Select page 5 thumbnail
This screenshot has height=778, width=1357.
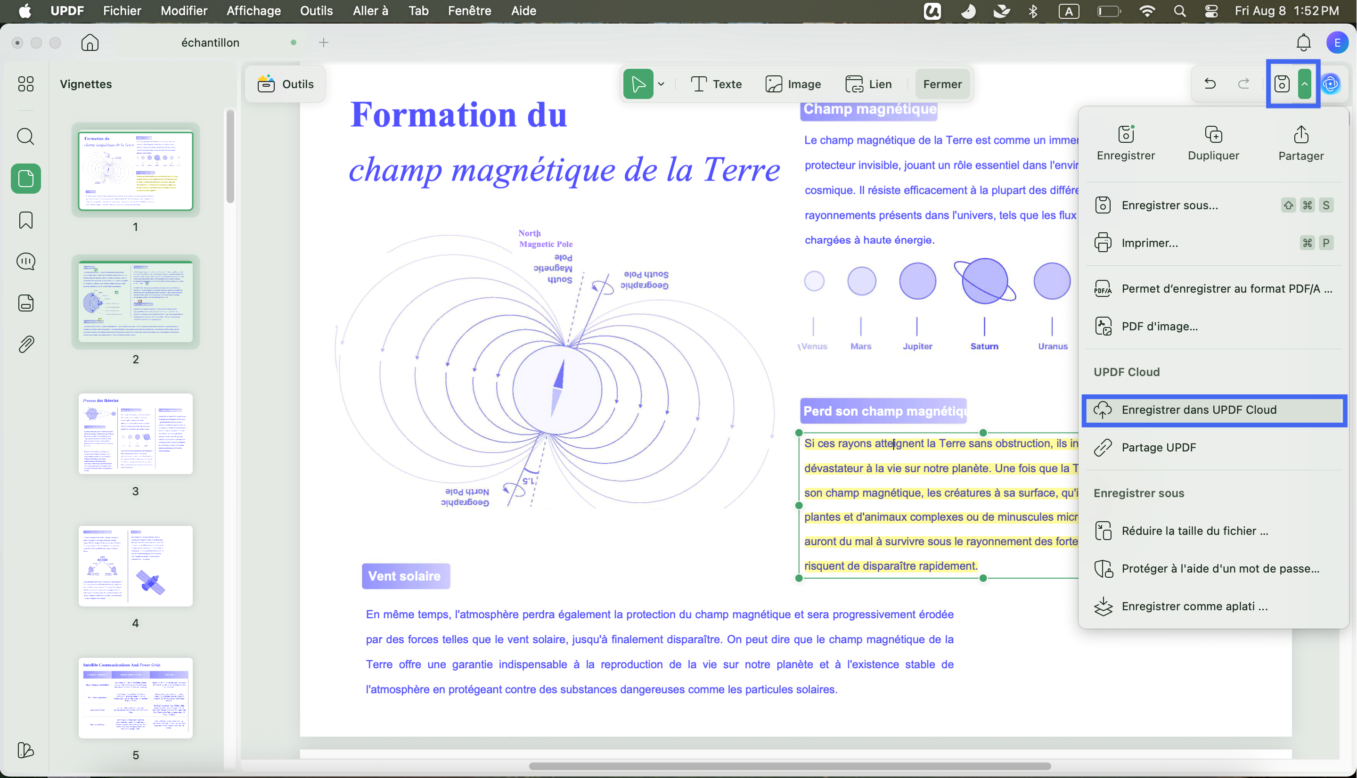[x=135, y=698]
